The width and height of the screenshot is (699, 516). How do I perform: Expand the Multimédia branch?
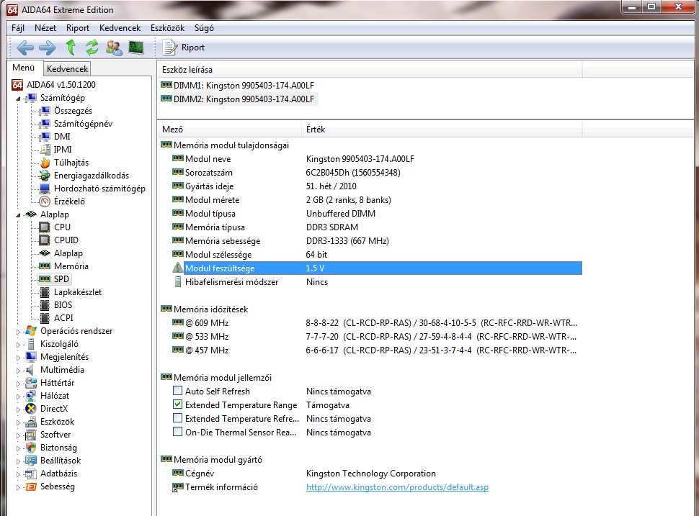tap(18, 371)
